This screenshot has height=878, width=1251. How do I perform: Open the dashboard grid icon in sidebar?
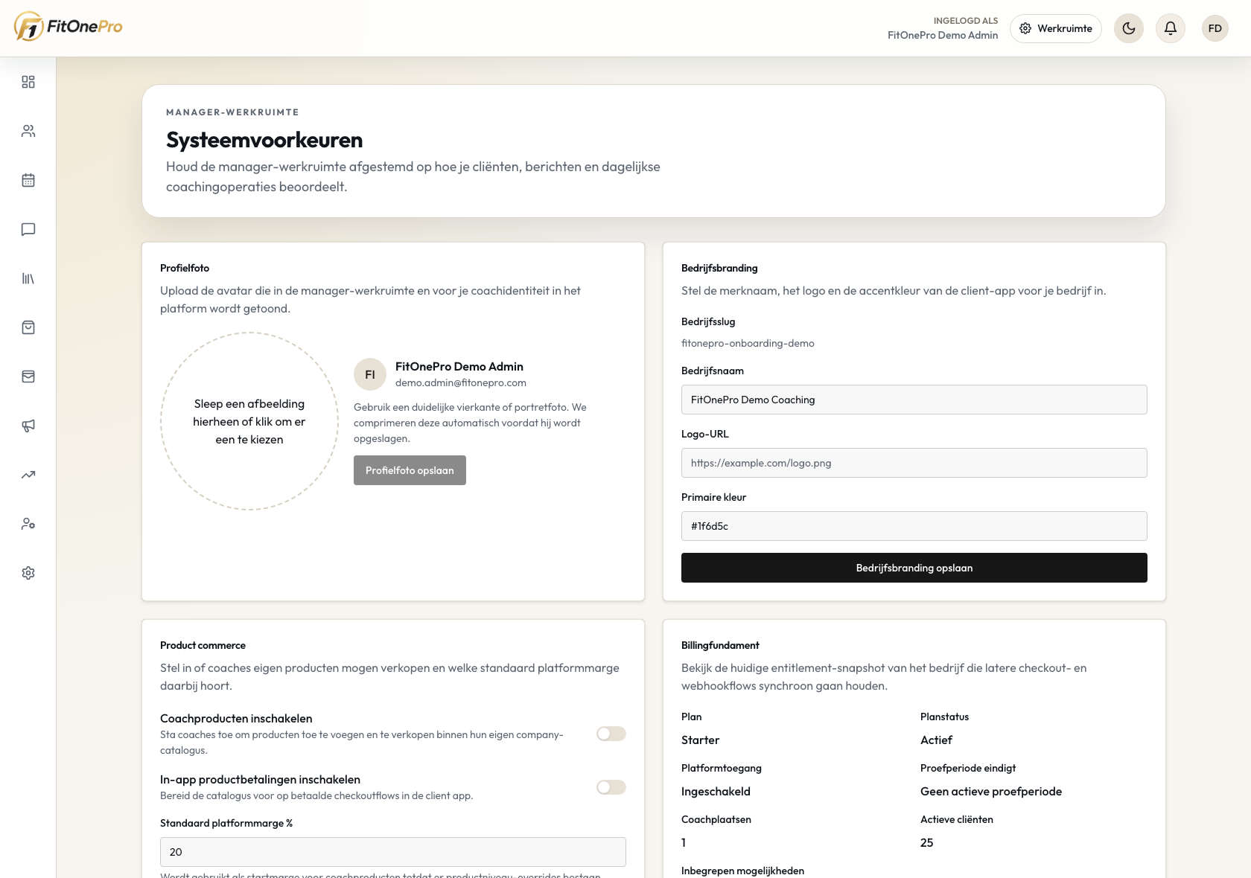click(28, 82)
